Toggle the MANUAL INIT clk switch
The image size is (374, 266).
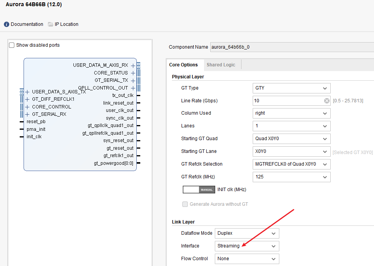tap(199, 190)
